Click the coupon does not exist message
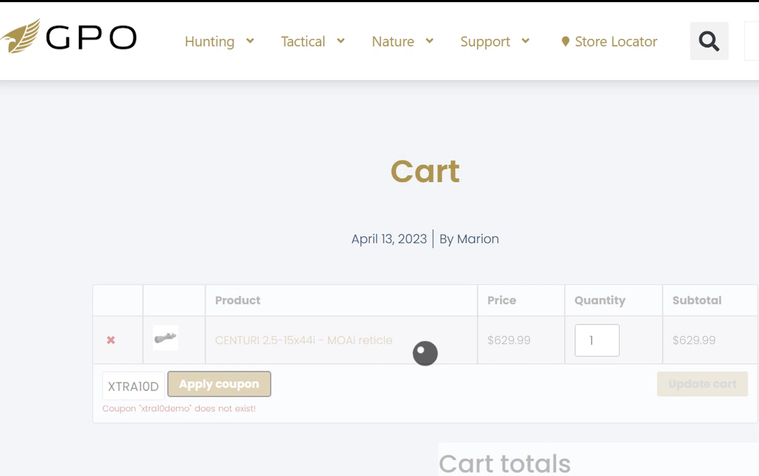759x476 pixels. 179,408
